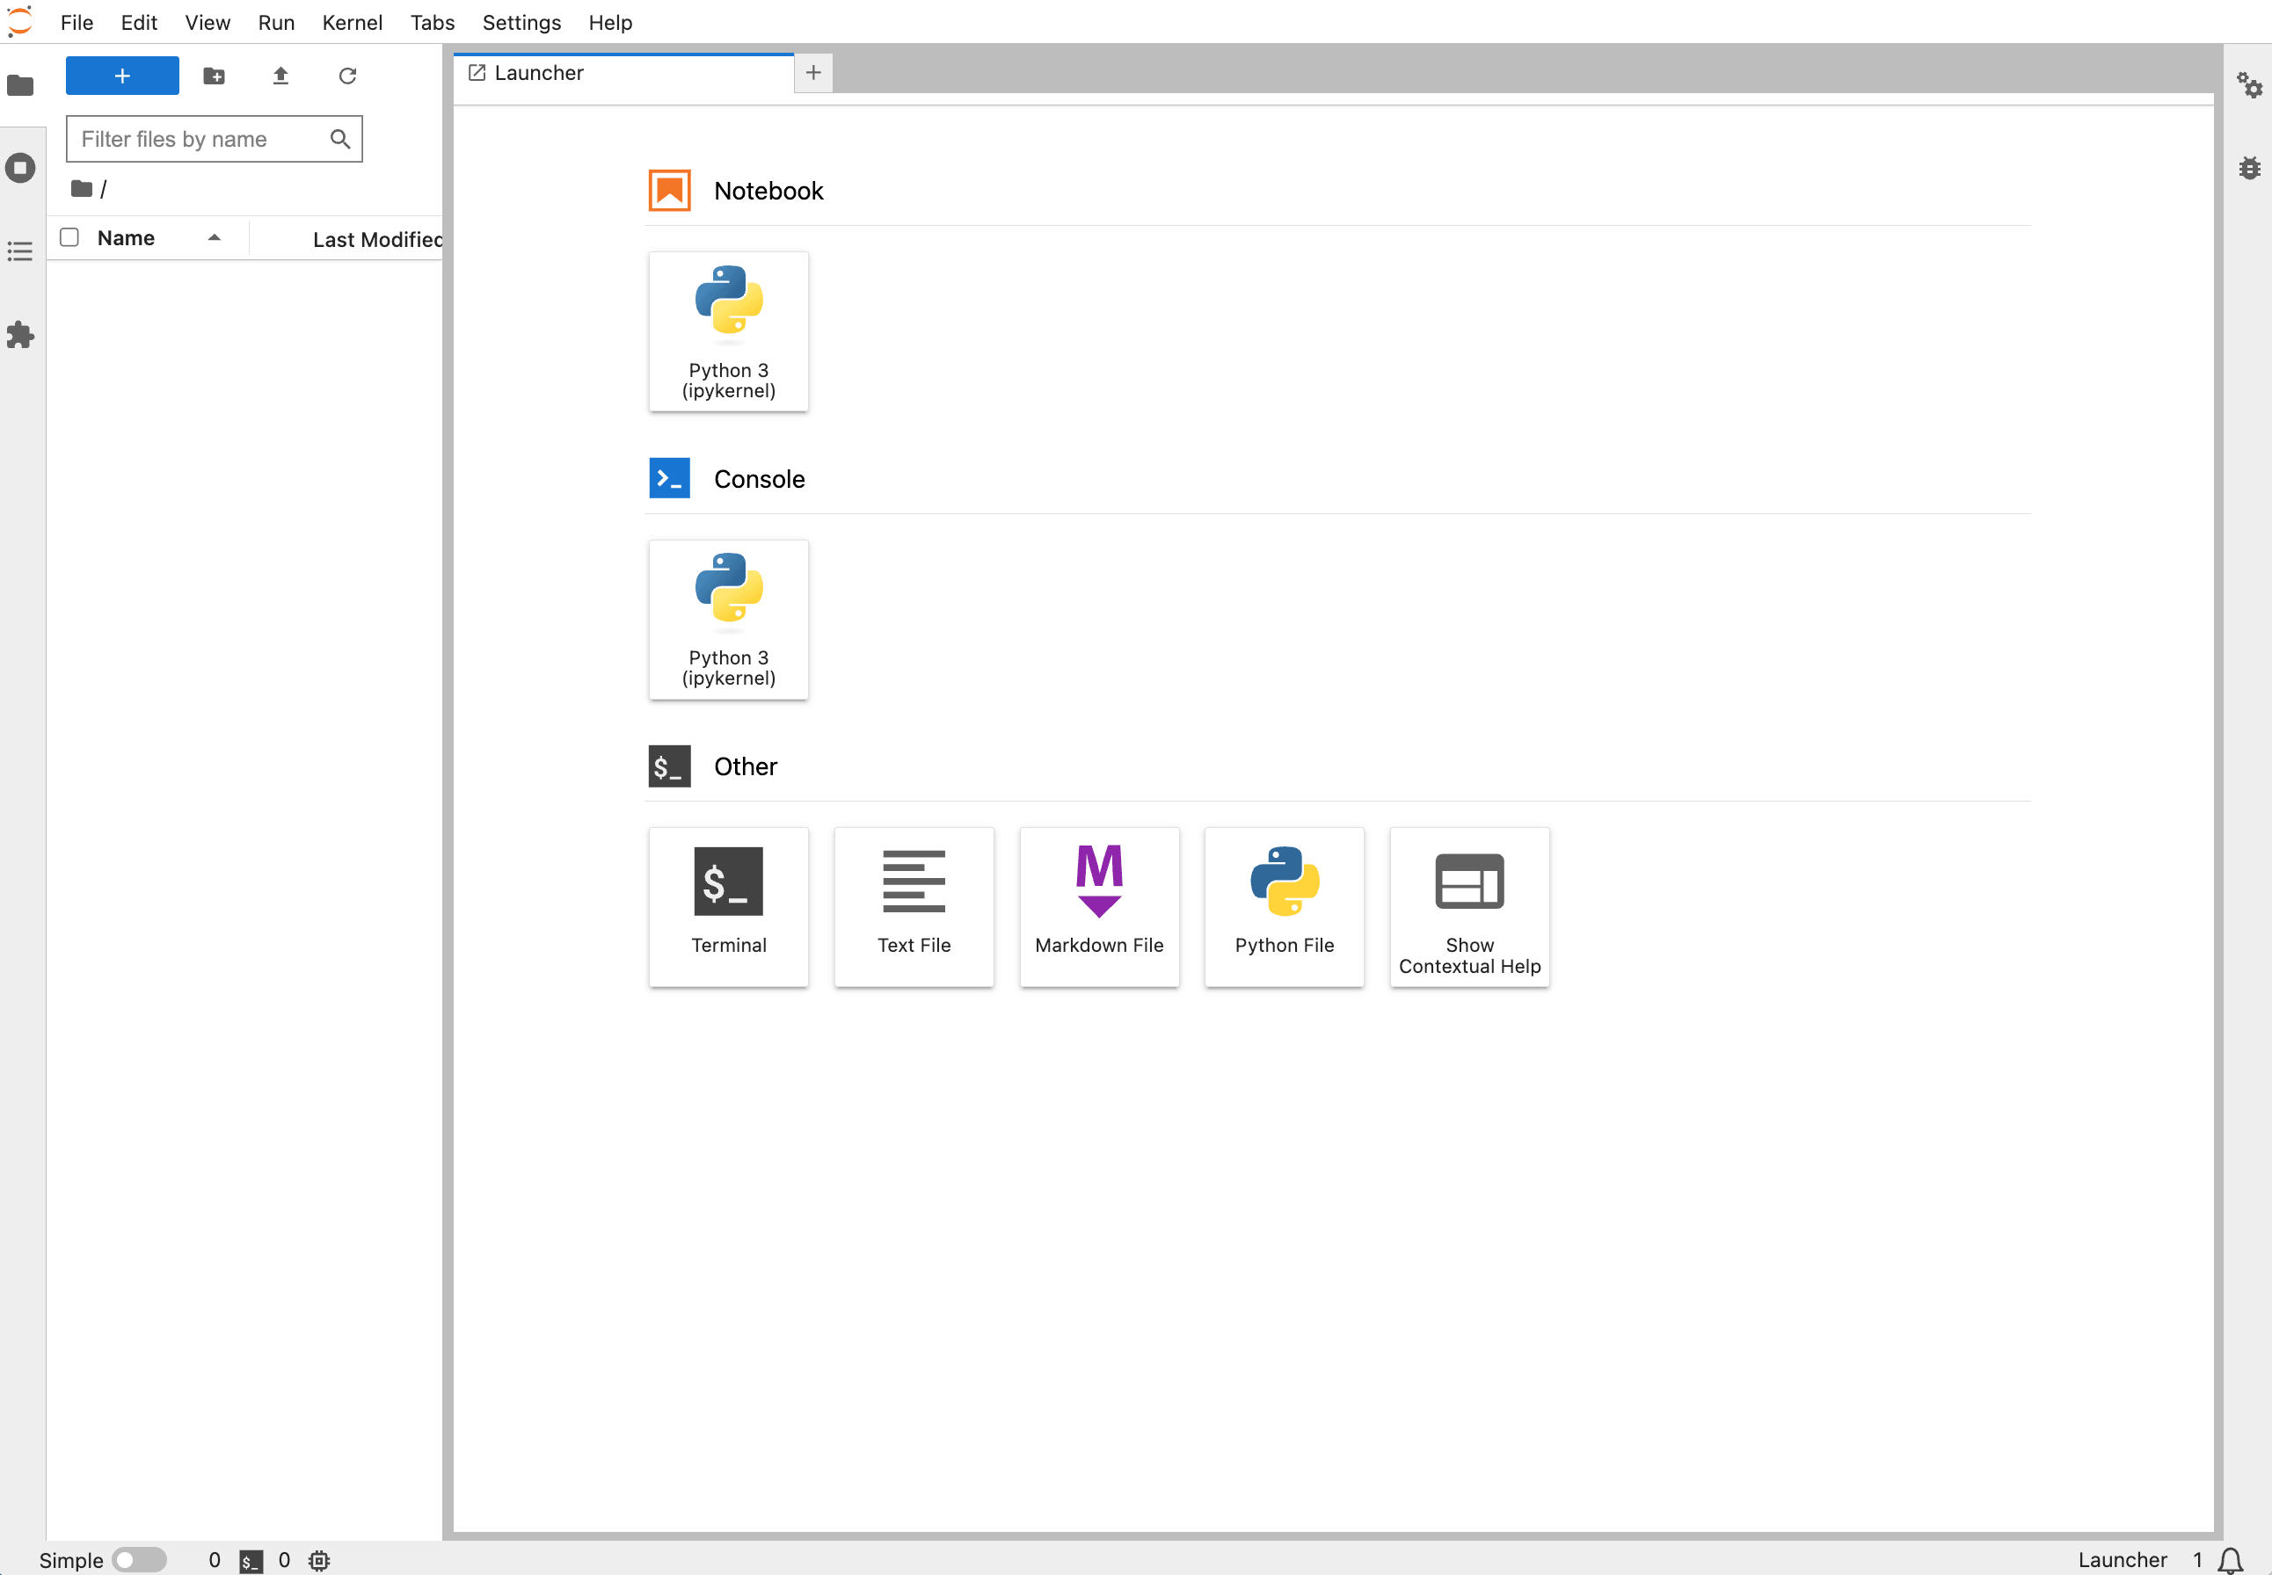The width and height of the screenshot is (2272, 1575).
Task: Click the Filter files by name field
Action: [215, 139]
